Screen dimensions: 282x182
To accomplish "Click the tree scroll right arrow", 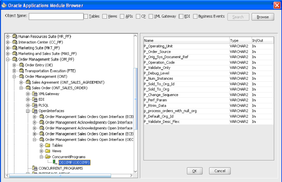I will [131, 175].
